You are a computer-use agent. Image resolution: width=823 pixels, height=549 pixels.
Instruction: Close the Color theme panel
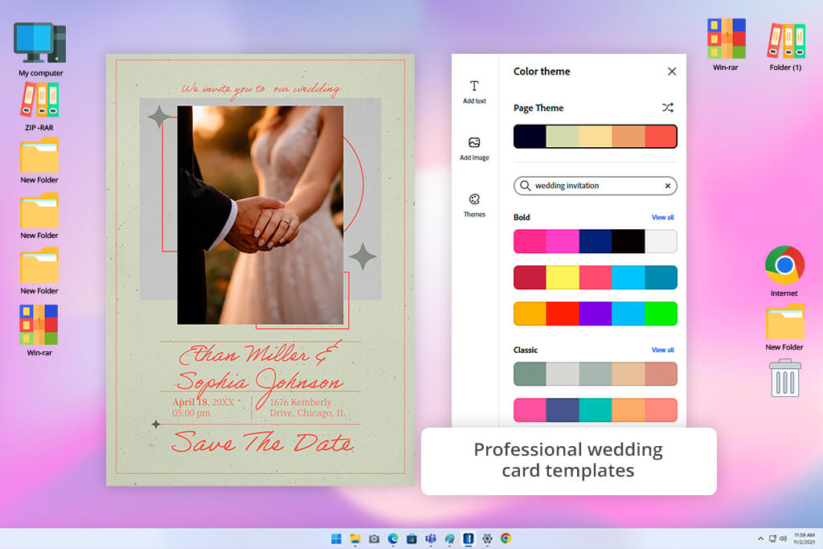[672, 72]
